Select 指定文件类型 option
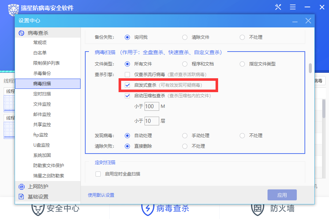The image size is (329, 219). (x=242, y=64)
